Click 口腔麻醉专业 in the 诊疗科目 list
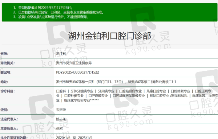This screenshot has width=218, height=139. coord(98,96)
